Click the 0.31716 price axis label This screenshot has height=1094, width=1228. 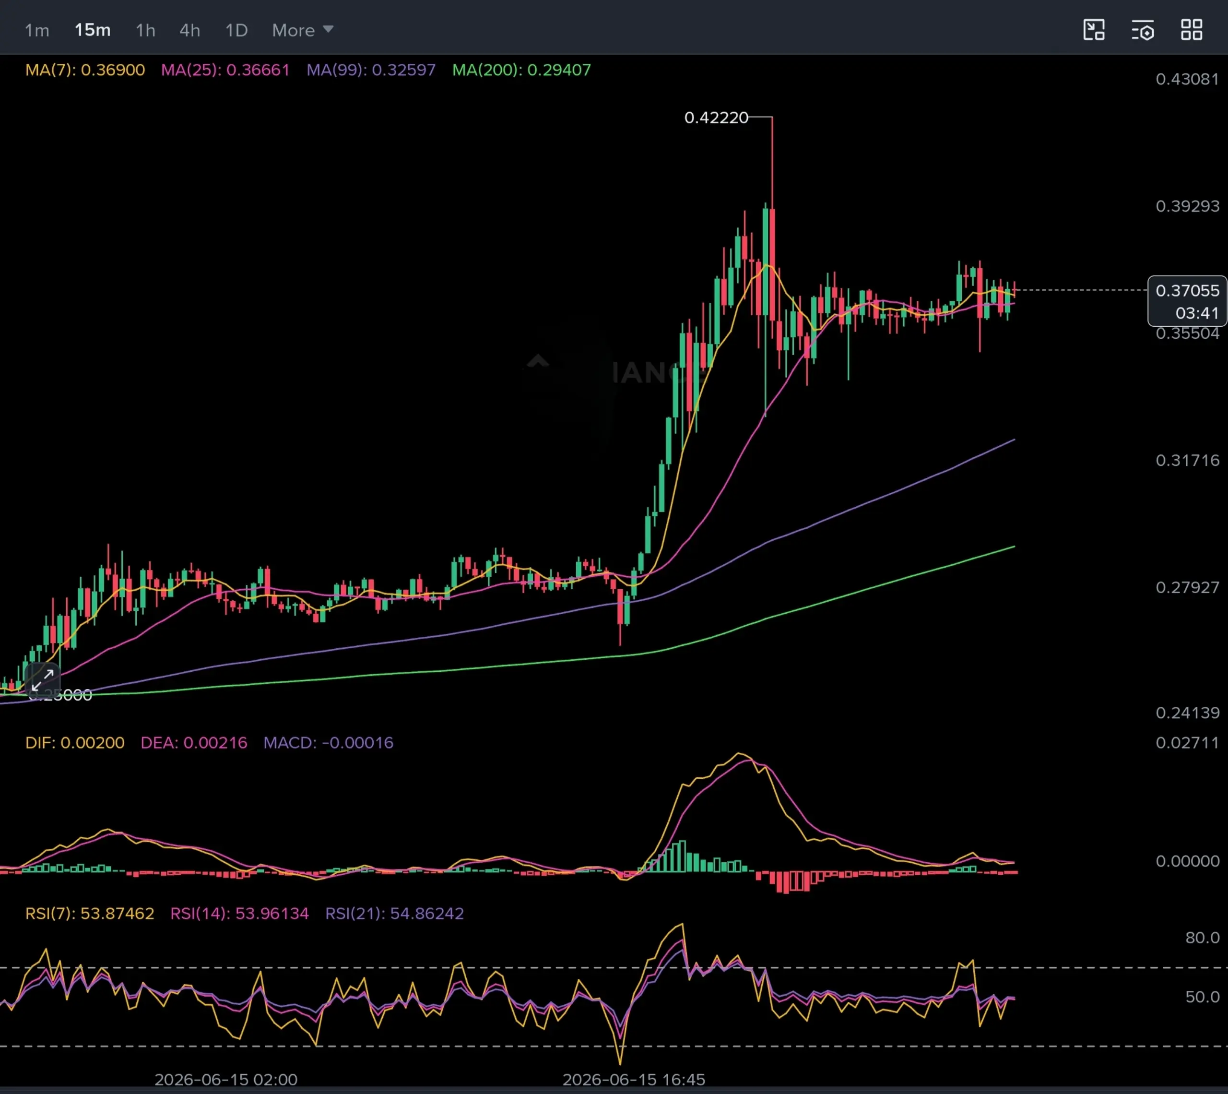tap(1187, 461)
